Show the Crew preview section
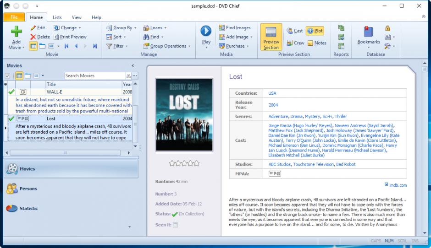 click(x=295, y=43)
